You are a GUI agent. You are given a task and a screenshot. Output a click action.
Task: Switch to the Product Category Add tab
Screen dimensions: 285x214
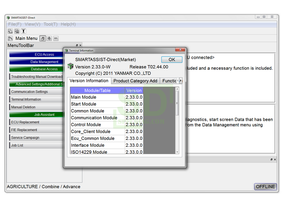tap(135, 81)
